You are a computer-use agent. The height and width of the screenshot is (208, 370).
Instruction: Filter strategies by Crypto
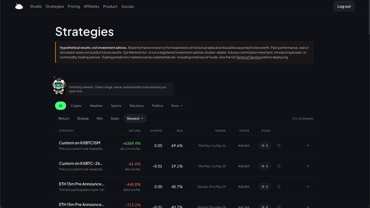point(76,106)
